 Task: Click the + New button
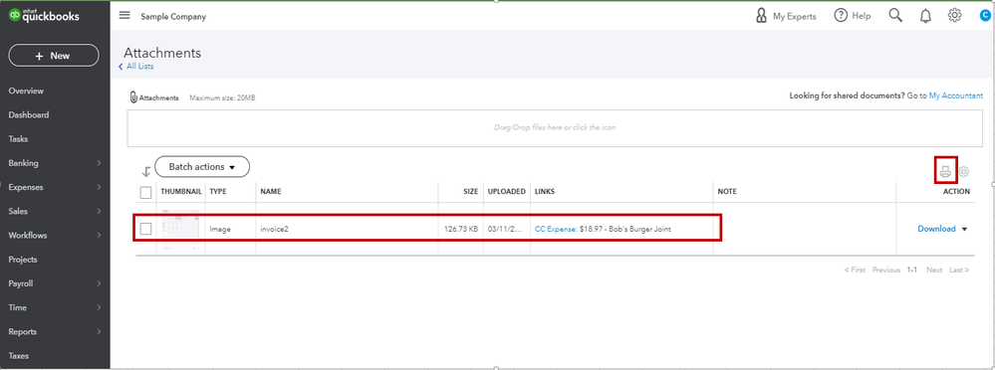coord(54,56)
